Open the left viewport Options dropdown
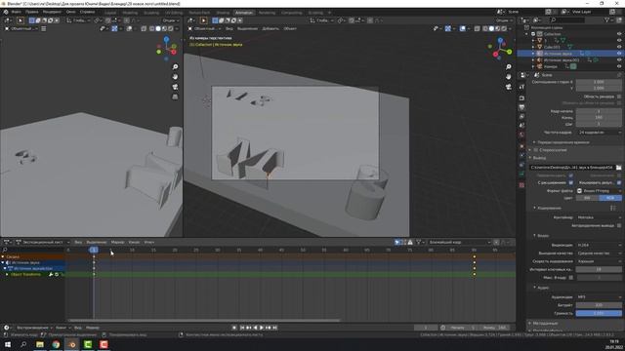Screen dimensions: 625x351 (171, 20)
